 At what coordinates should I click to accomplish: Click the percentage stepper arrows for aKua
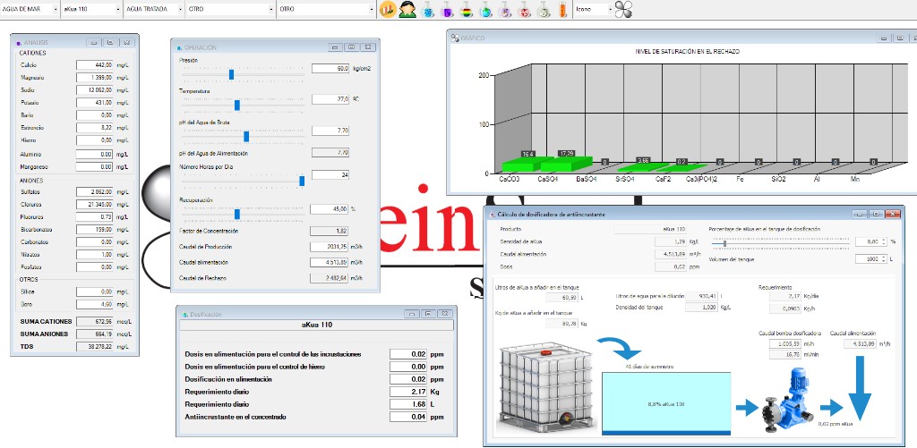(x=884, y=241)
